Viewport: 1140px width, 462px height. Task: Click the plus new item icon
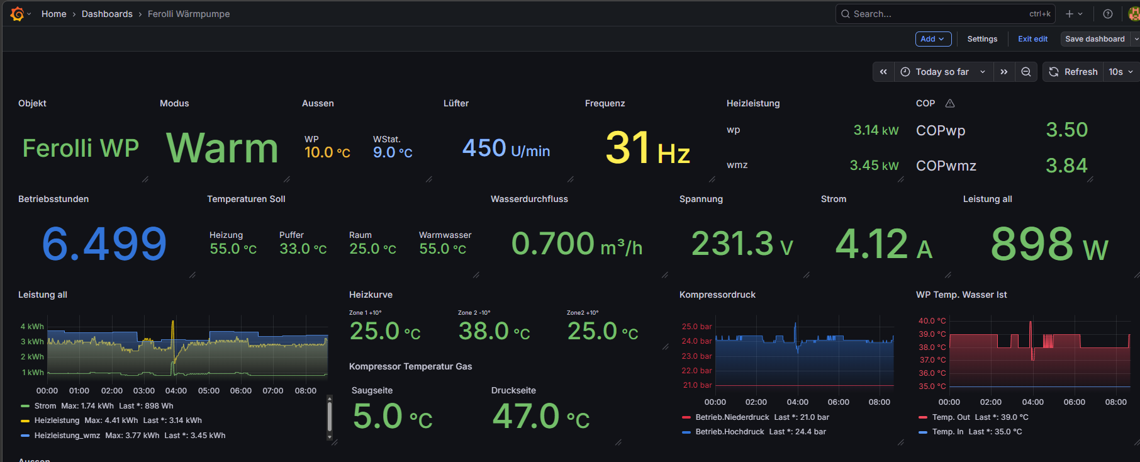(1070, 14)
